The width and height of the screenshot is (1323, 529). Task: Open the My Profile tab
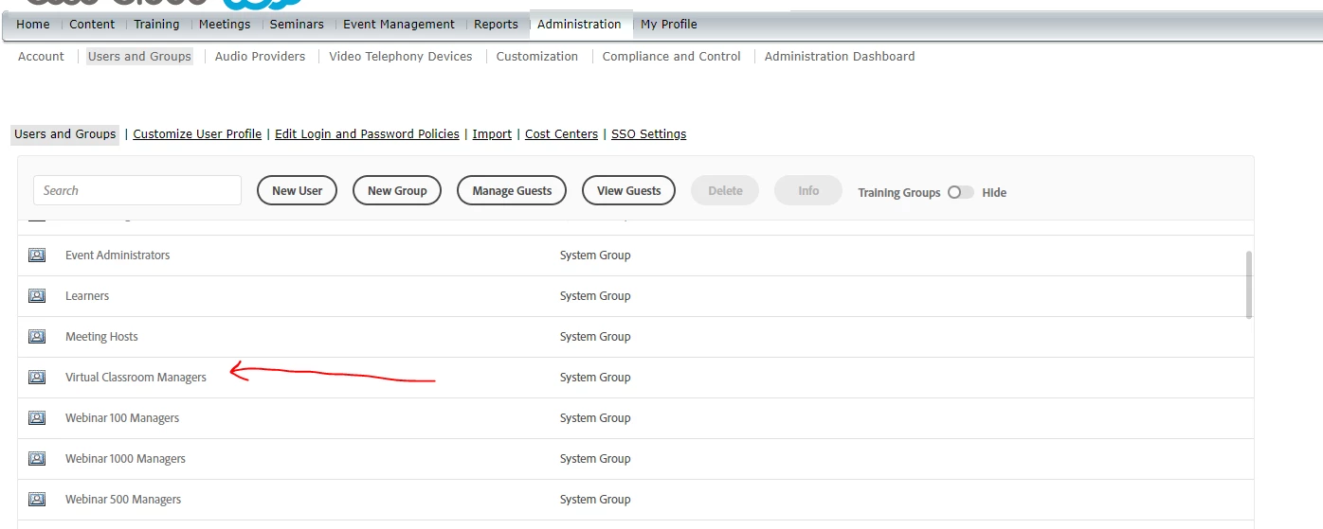[x=669, y=25]
